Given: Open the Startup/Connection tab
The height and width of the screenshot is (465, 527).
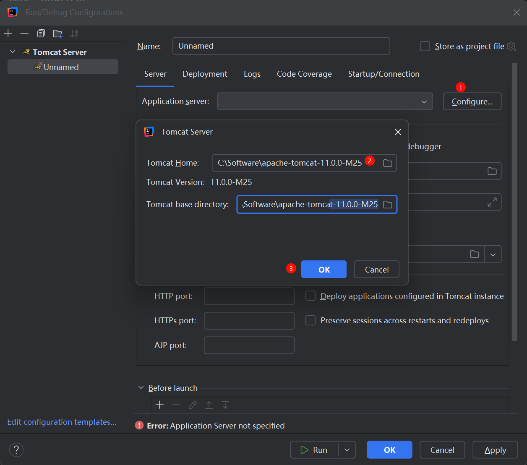Looking at the screenshot, I should click(x=384, y=74).
